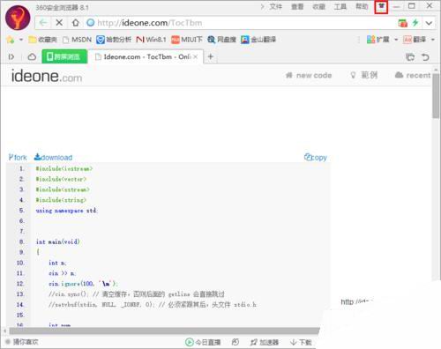Click 猜你喜欢 in the status bar

point(22,342)
